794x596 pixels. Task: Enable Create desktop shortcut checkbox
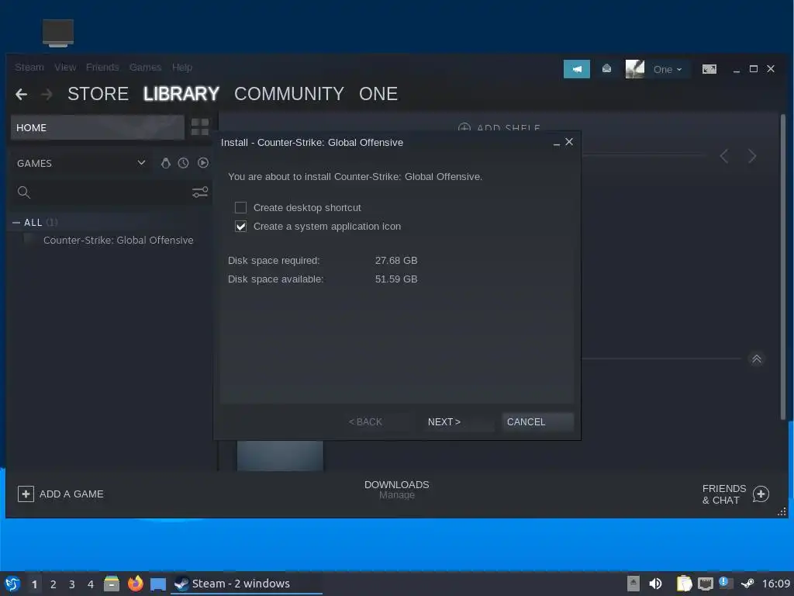pos(240,207)
